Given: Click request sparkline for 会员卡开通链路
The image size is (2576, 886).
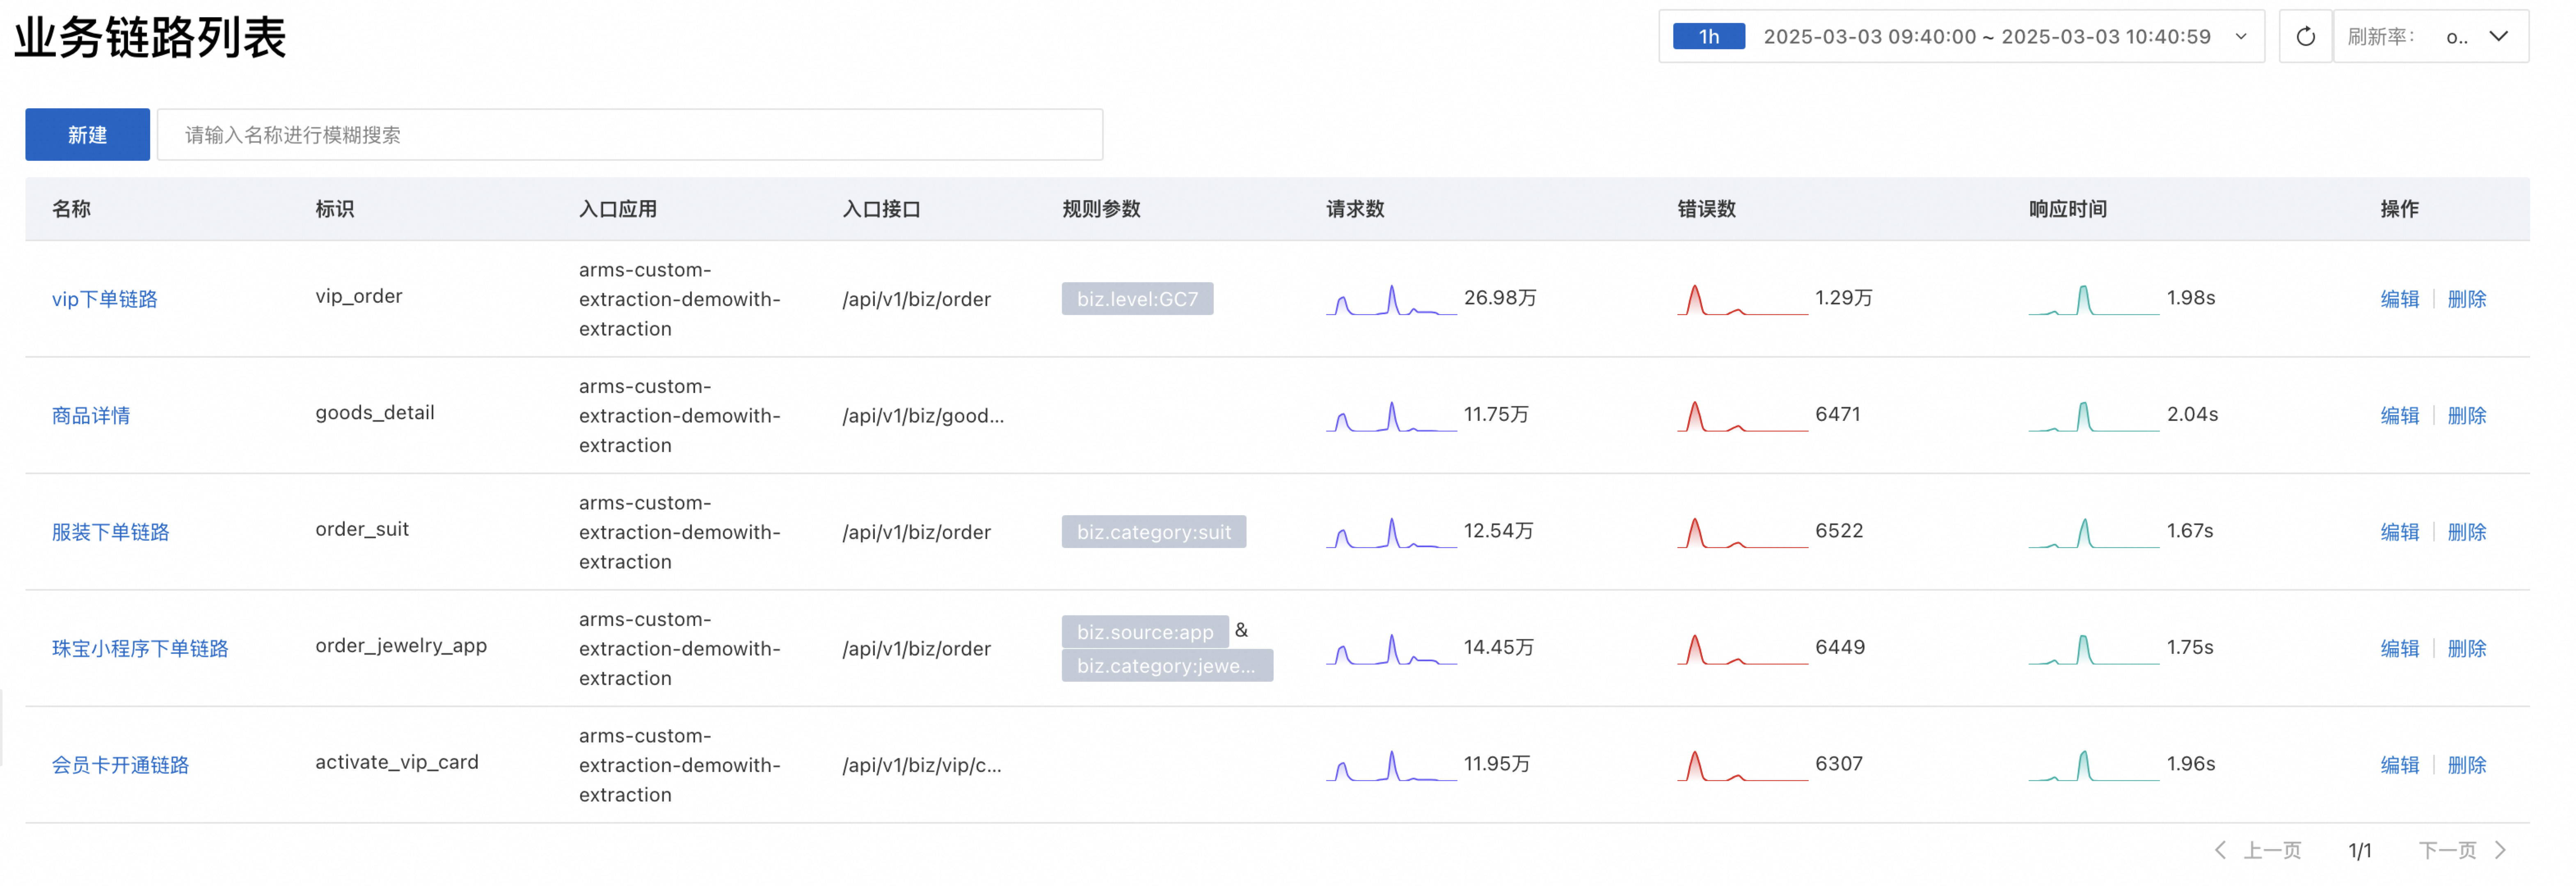Looking at the screenshot, I should pyautogui.click(x=1391, y=765).
